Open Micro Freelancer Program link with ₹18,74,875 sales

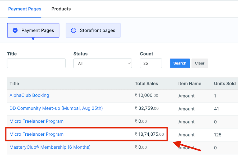(36, 134)
